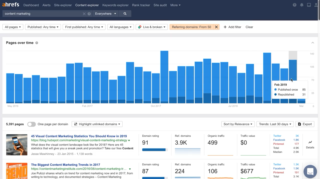Screen dimensions: 320x179
Task: Open All languages dropdown
Action: 120,27
